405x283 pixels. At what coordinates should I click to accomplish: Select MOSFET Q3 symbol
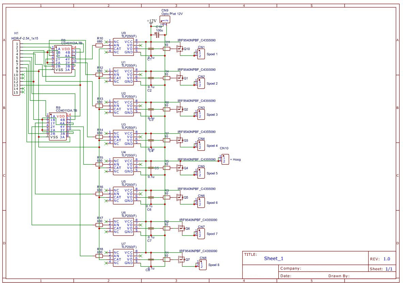pos(180,141)
